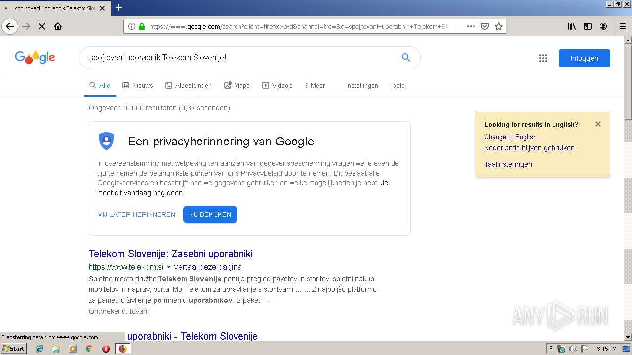Show the sidebars panel
The height and width of the screenshot is (355, 632).
tap(588, 26)
